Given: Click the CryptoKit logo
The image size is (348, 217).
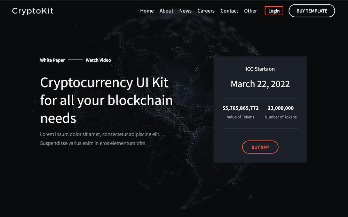Looking at the screenshot, I should point(33,11).
